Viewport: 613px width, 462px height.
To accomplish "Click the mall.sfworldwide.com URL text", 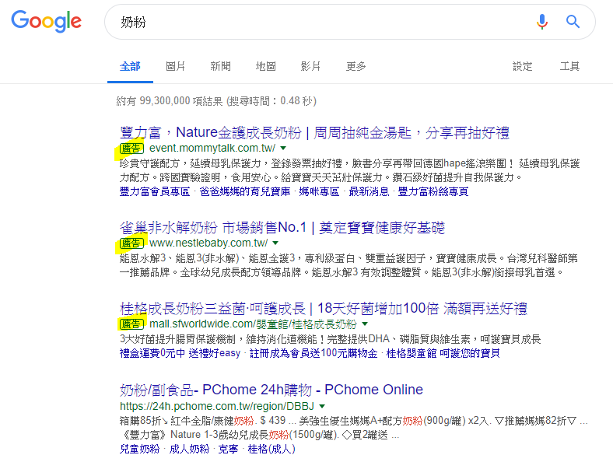I will pos(253,324).
